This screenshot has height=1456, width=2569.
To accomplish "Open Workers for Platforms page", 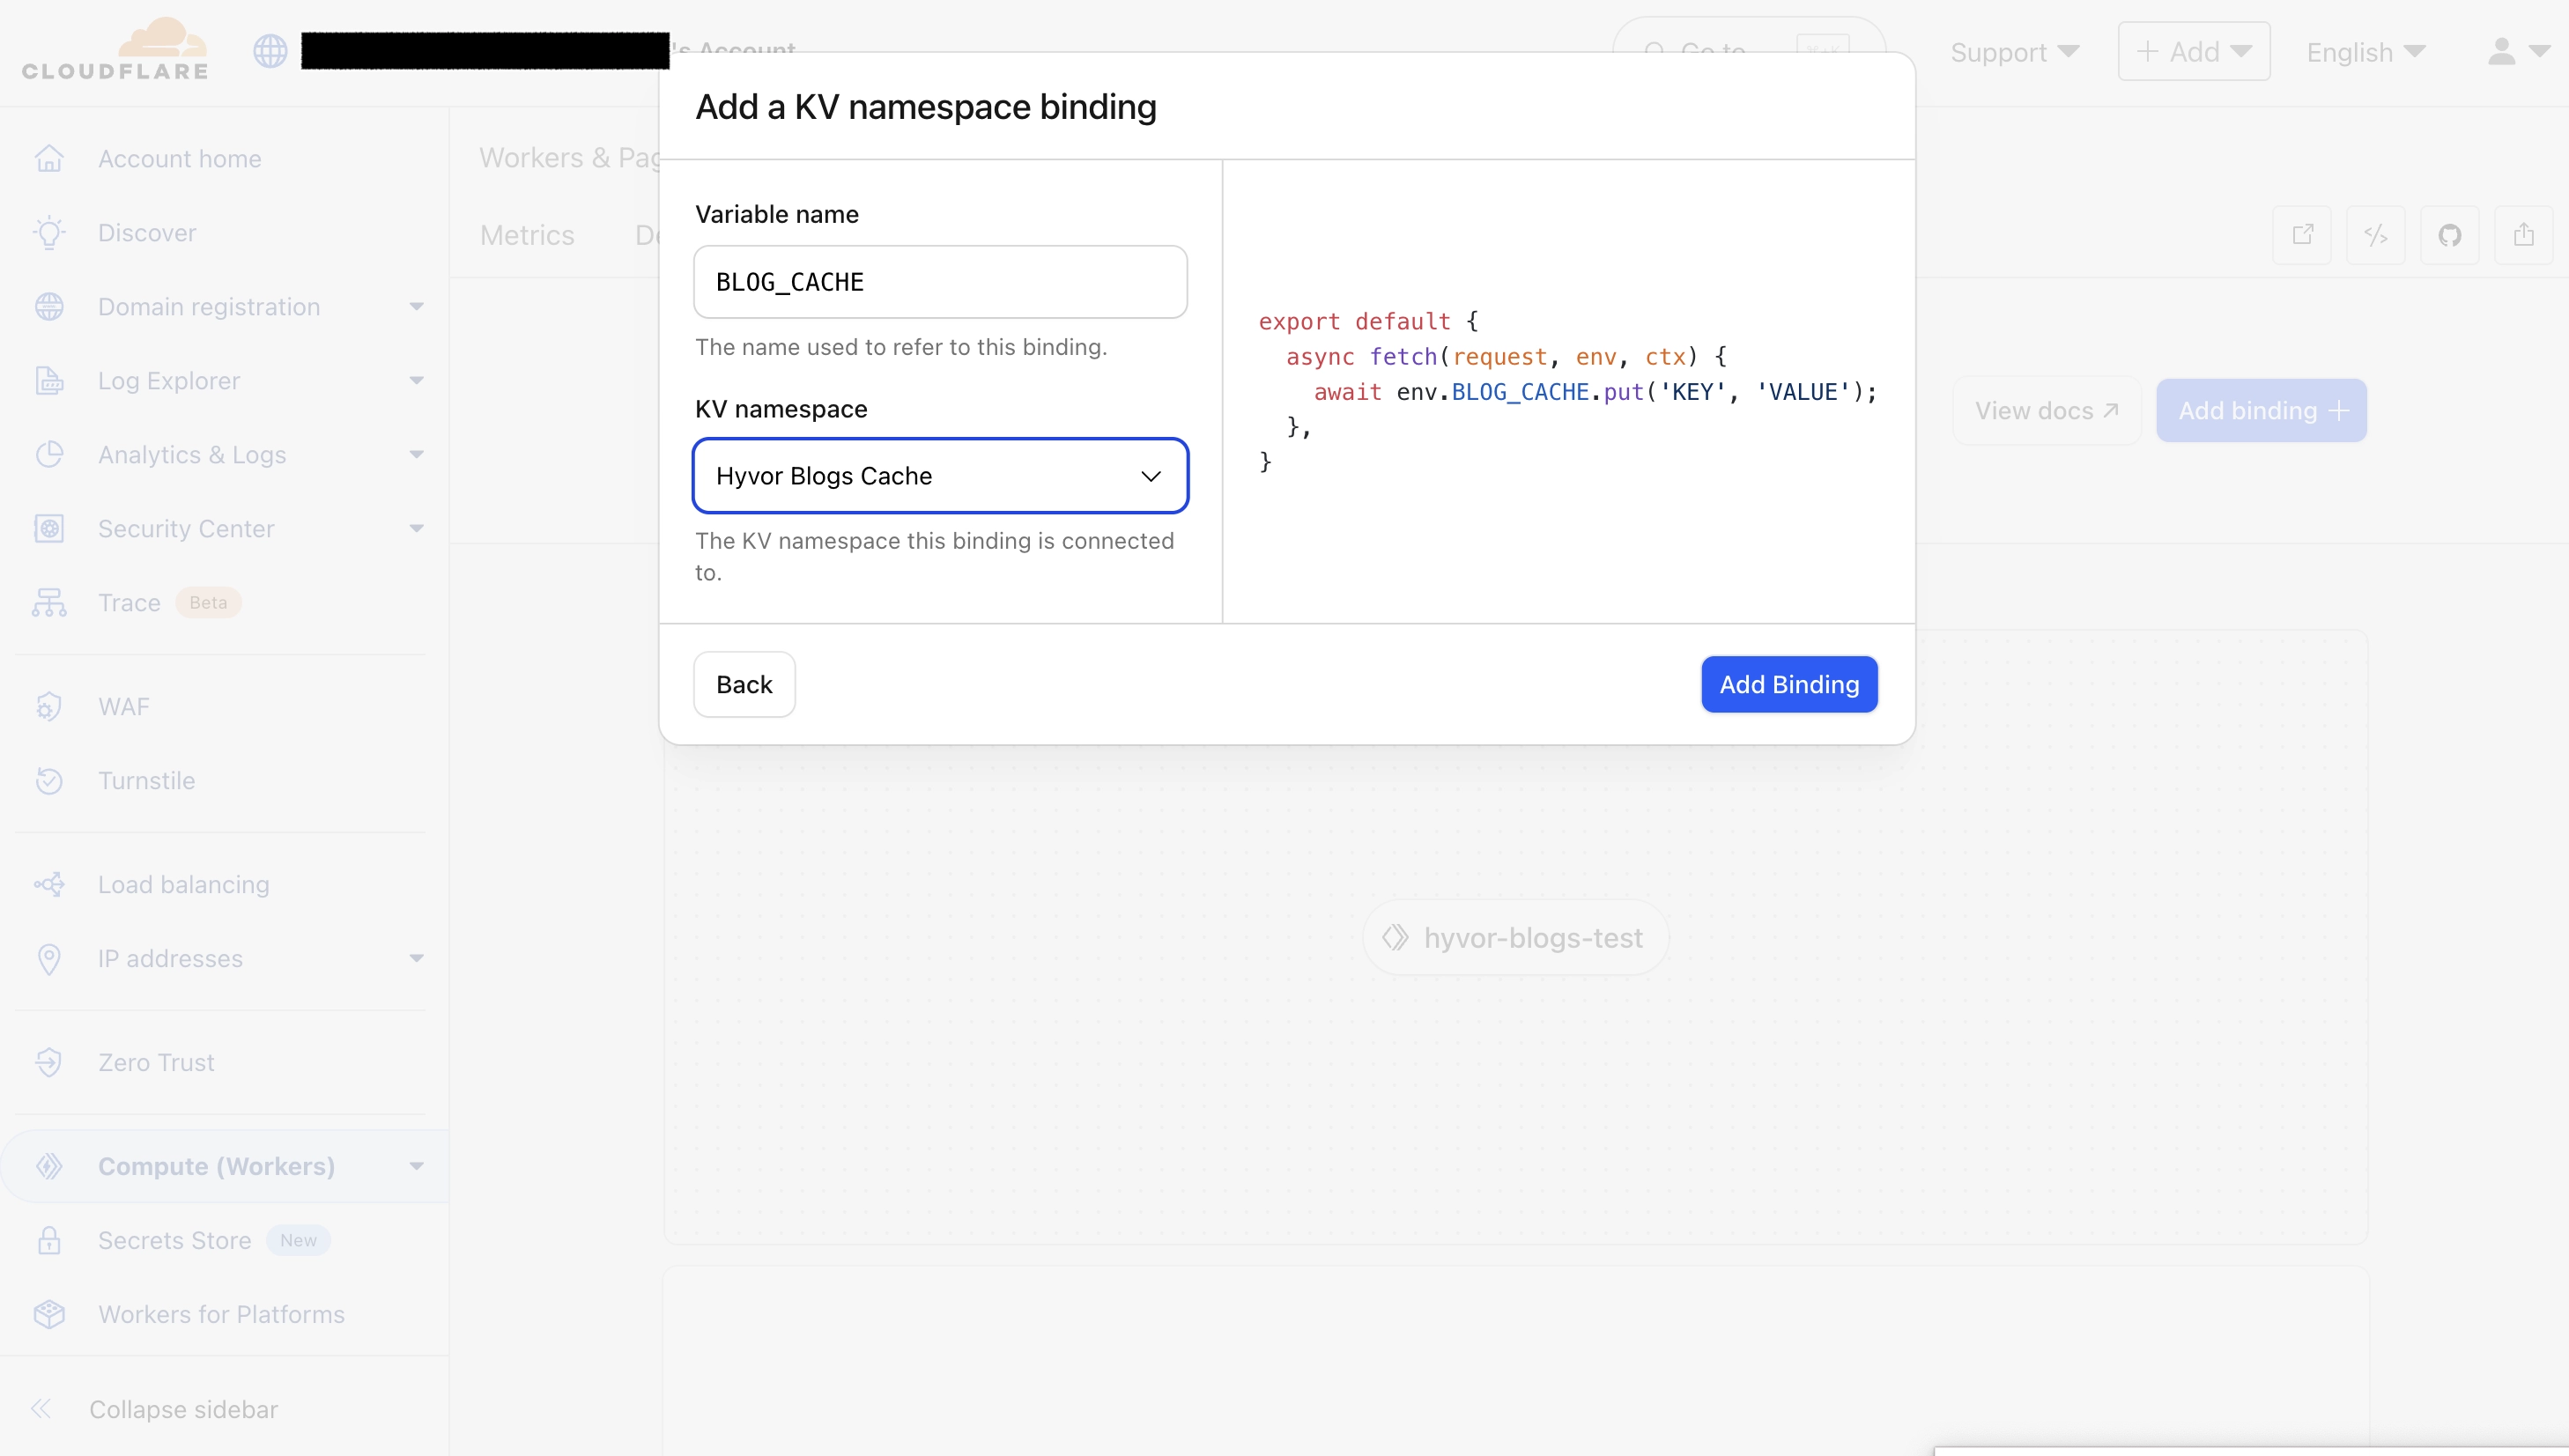I will (x=222, y=1315).
